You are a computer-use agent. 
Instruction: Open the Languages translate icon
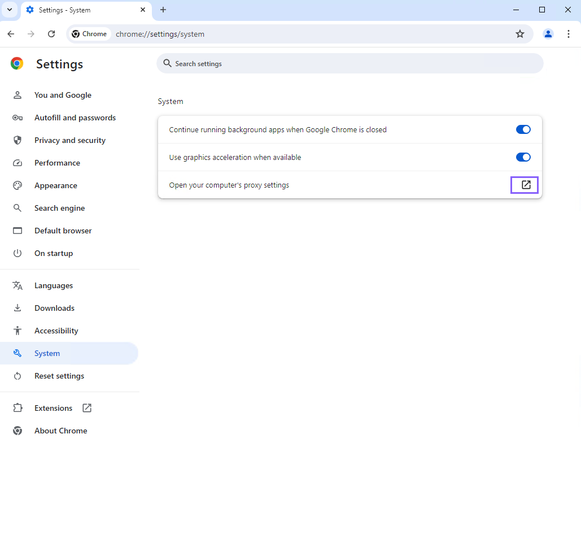pyautogui.click(x=18, y=285)
